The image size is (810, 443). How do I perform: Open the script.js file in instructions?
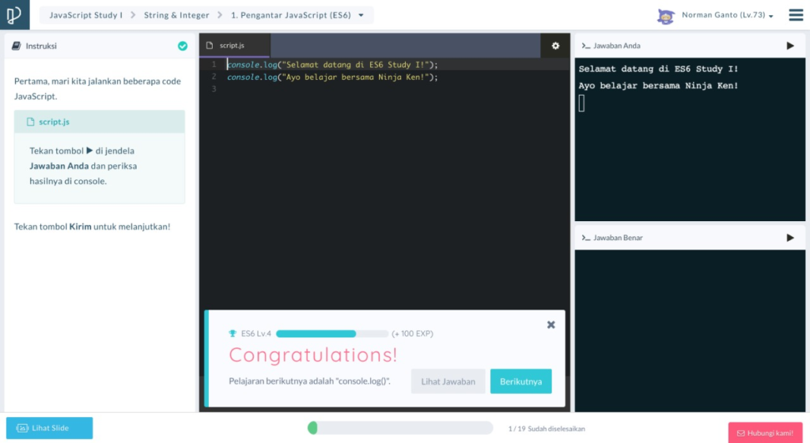coord(53,122)
